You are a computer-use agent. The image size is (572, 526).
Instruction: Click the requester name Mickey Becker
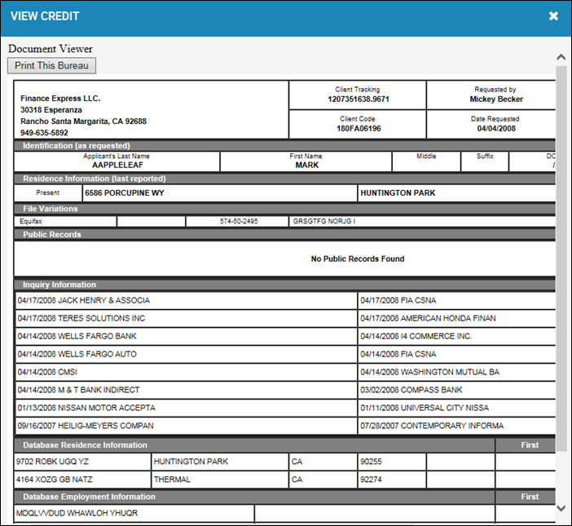pos(496,99)
